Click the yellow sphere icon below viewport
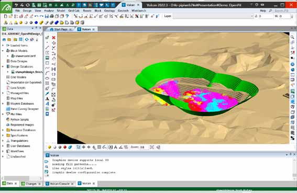The height and width of the screenshot is (193, 297). pyautogui.click(x=49, y=147)
